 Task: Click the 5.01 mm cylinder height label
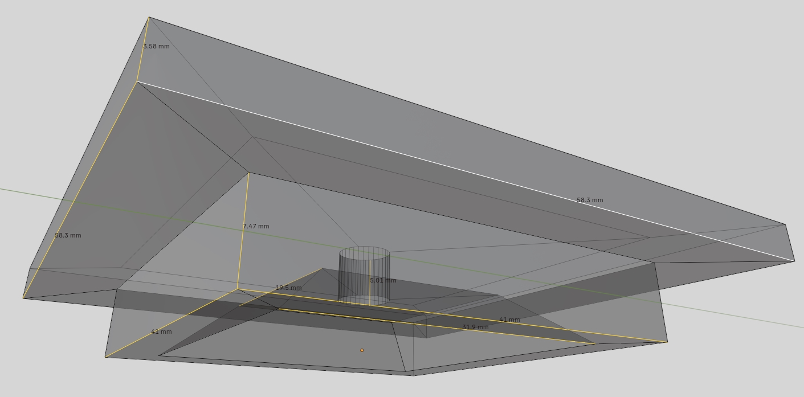(x=383, y=280)
